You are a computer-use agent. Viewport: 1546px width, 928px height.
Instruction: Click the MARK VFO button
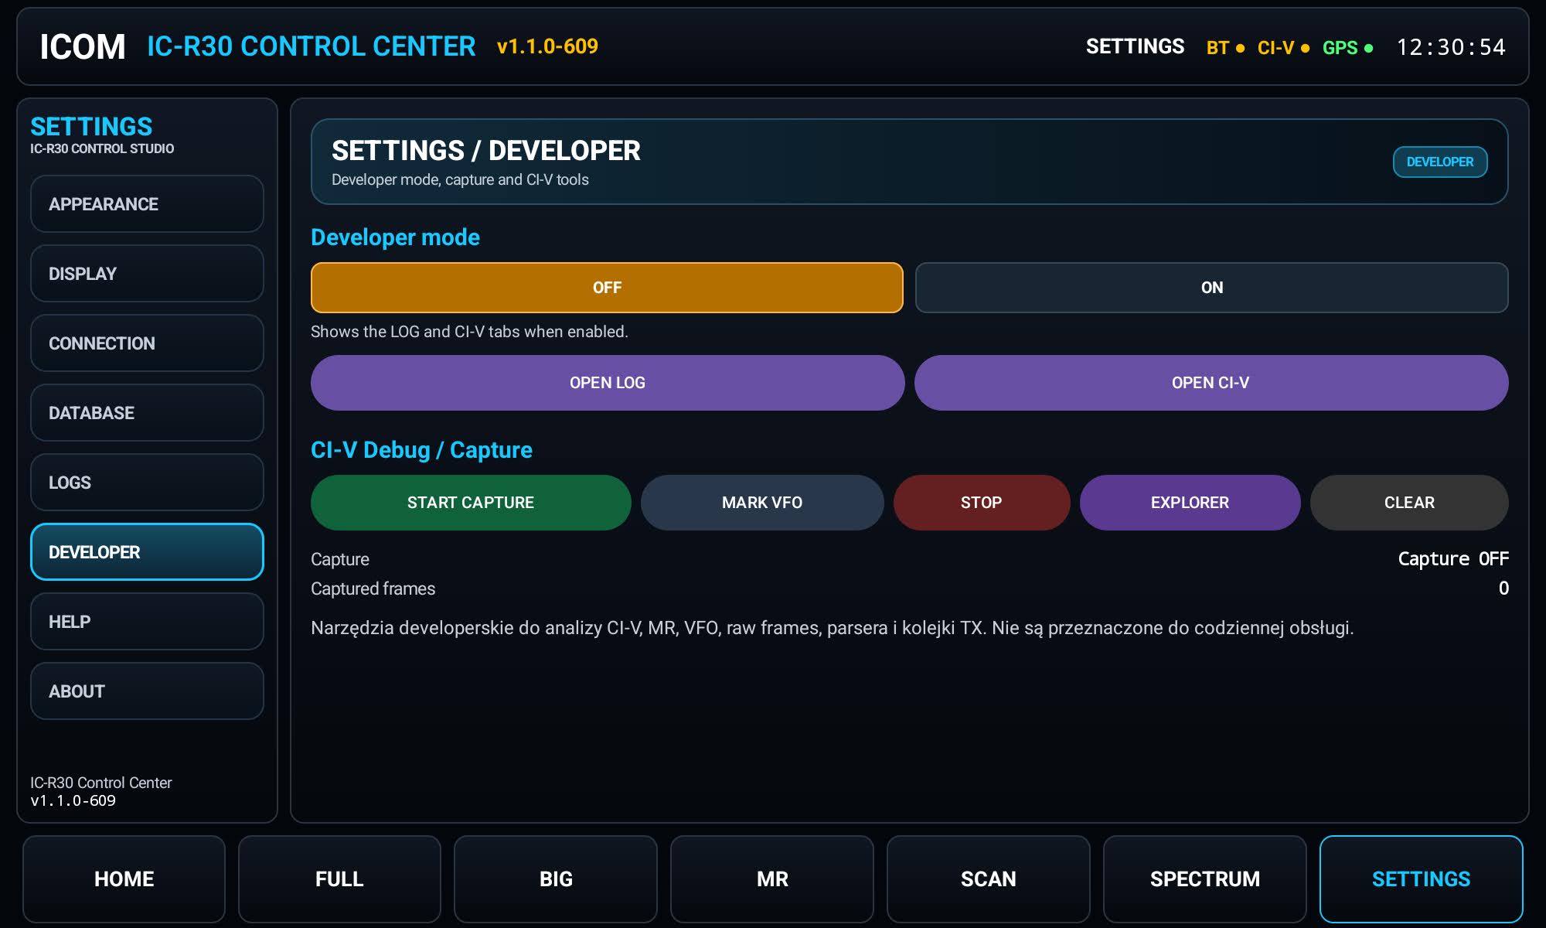[762, 503]
